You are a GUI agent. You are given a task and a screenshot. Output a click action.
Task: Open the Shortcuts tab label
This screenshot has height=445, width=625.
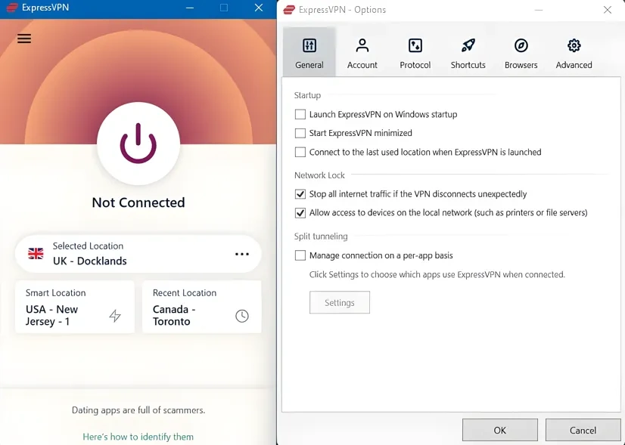pyautogui.click(x=468, y=65)
